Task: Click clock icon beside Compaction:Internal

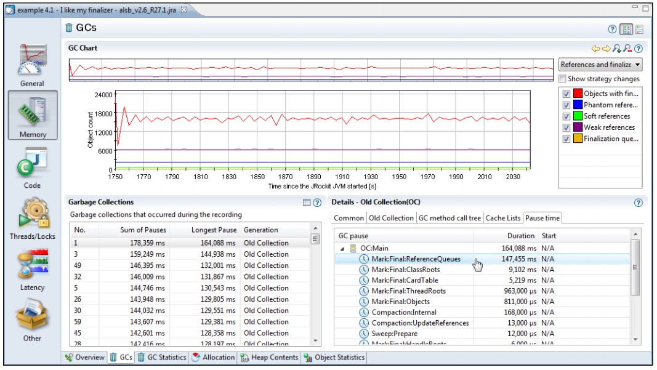Action: [364, 312]
